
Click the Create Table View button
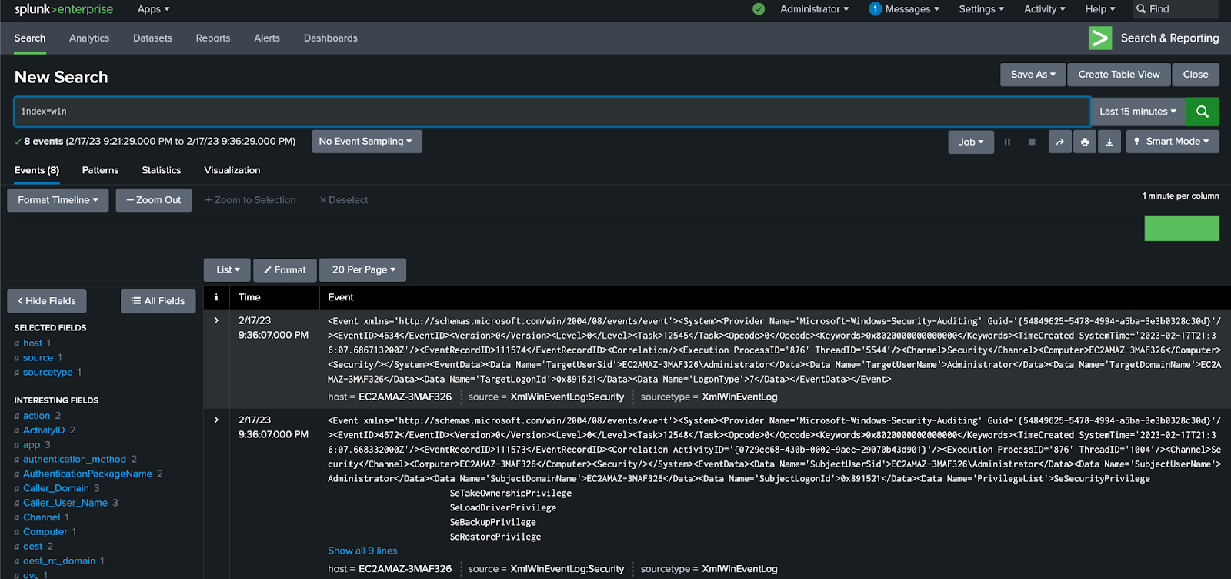pyautogui.click(x=1119, y=75)
